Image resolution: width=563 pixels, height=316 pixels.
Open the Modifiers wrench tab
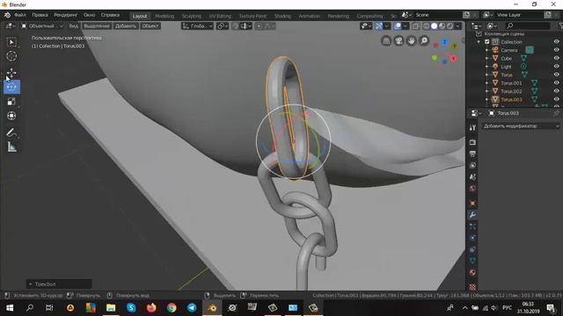[472, 214]
